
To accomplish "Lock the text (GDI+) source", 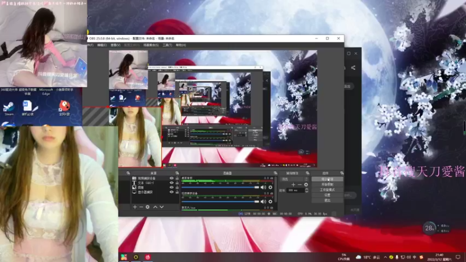I will click(177, 183).
